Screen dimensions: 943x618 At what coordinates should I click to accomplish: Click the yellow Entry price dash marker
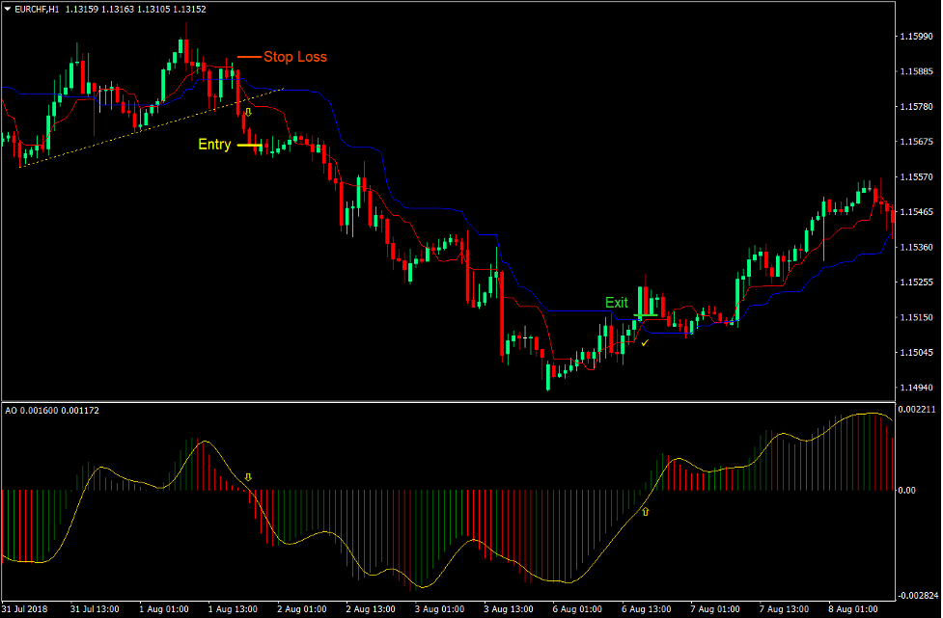point(249,145)
